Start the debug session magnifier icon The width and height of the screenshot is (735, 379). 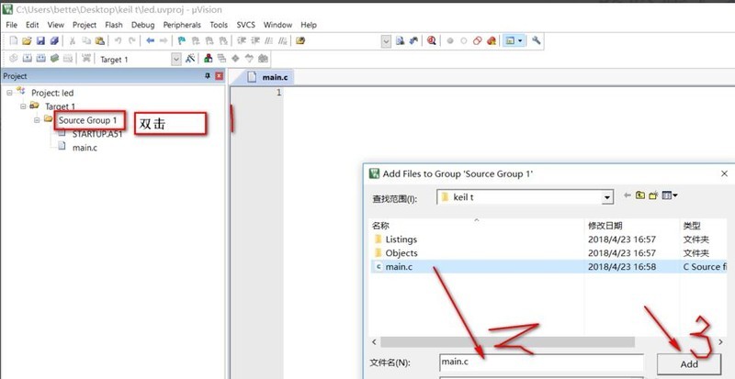click(431, 40)
